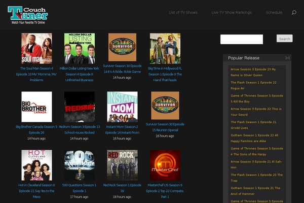Image resolution: width=304 pixels, height=203 pixels.
Task: Open Big Time in Hollywood thumbnail
Action: 165,48
